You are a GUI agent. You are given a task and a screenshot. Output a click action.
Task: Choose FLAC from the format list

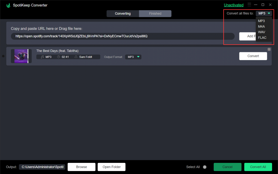point(262,38)
